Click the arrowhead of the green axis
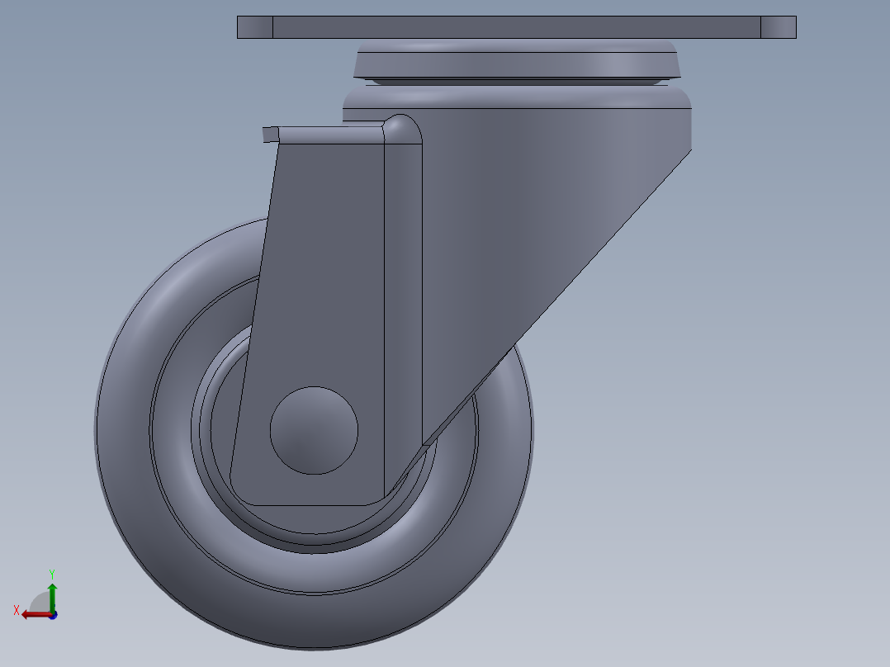This screenshot has height=667, width=890. pyautogui.click(x=53, y=588)
